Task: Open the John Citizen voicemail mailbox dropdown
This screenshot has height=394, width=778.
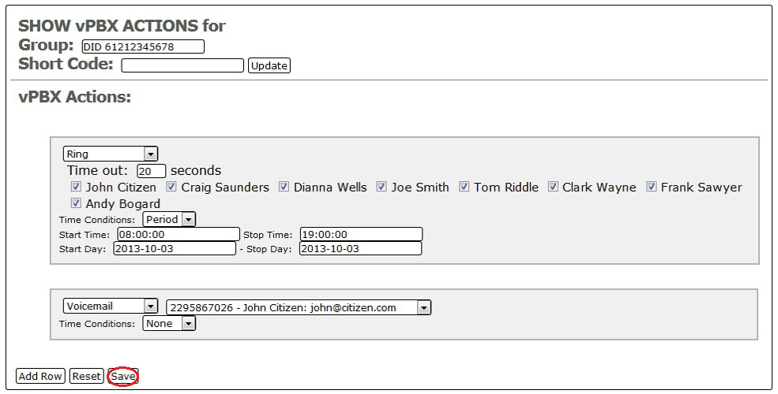Action: coord(299,307)
